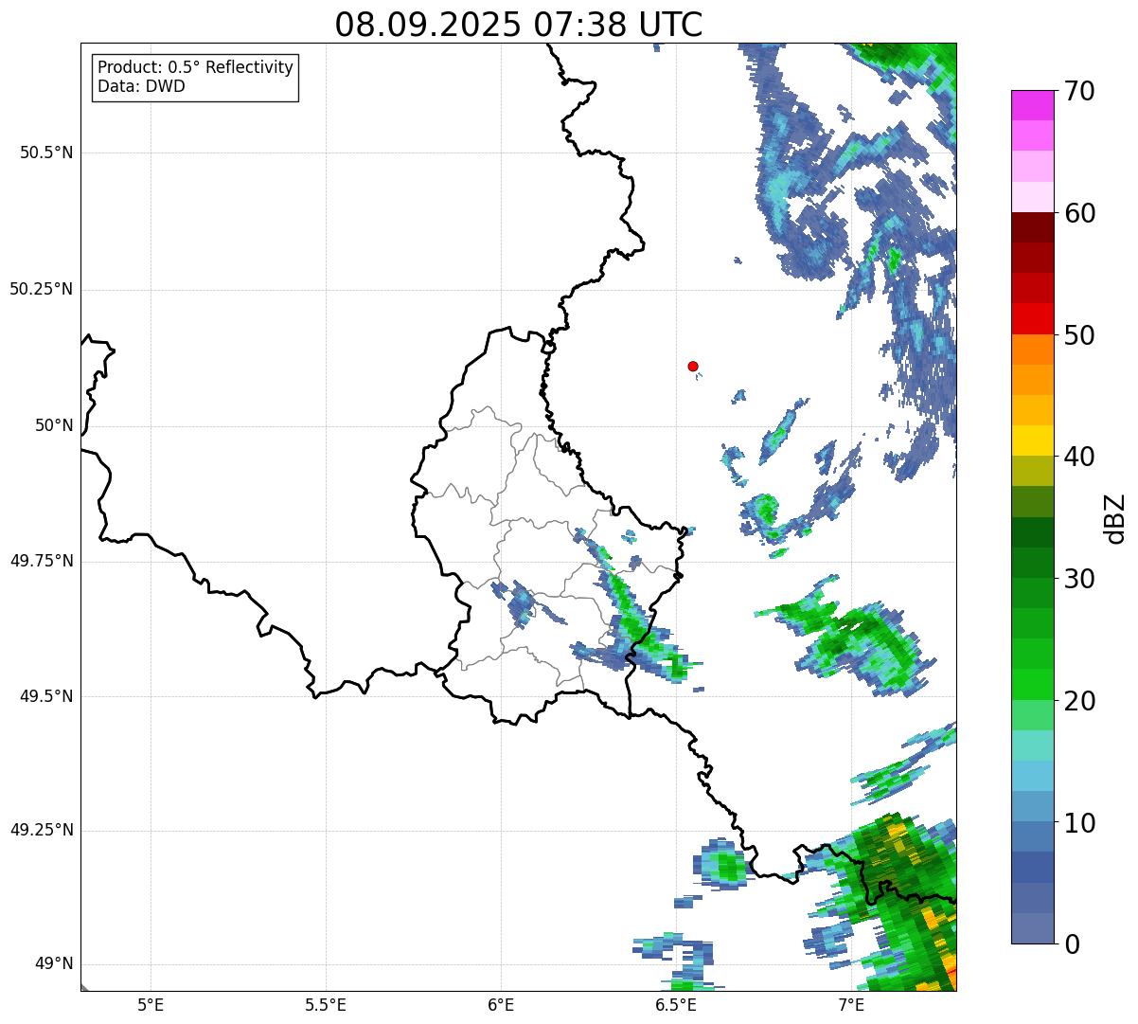
Task: Click the 'Data: DWD' legend text
Action: point(141,86)
